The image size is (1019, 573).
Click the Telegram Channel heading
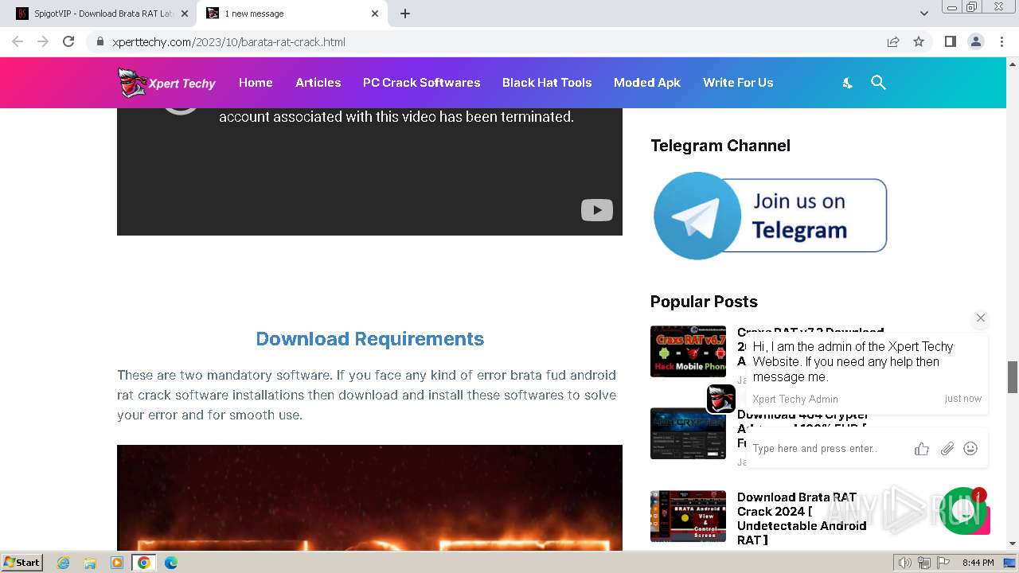pos(720,146)
